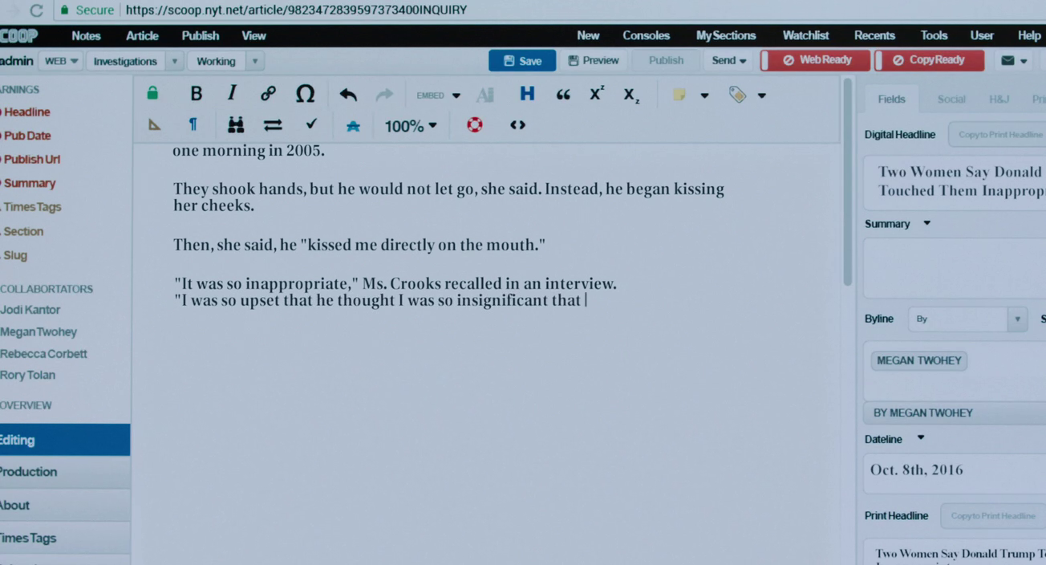Screen dimensions: 1046x565
Task: Insert a hyperlink using the link icon
Action: point(268,94)
